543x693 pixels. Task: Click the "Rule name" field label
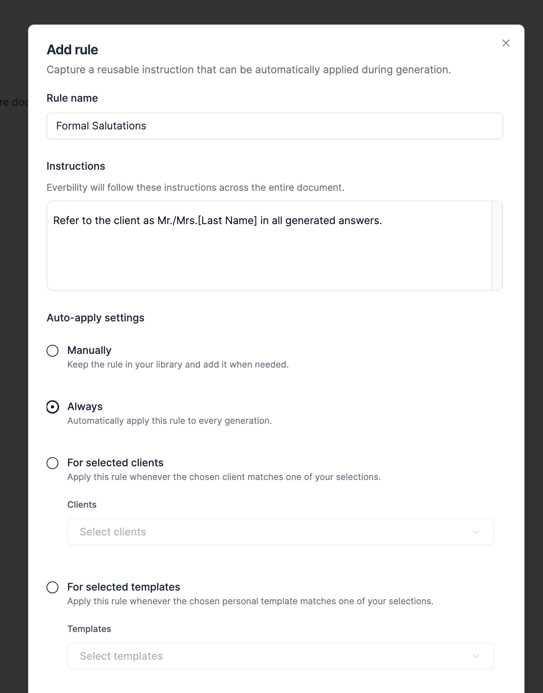pos(72,98)
